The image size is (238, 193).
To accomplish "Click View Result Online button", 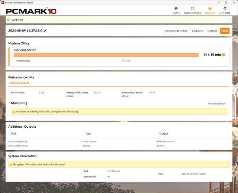I will pos(176,31).
